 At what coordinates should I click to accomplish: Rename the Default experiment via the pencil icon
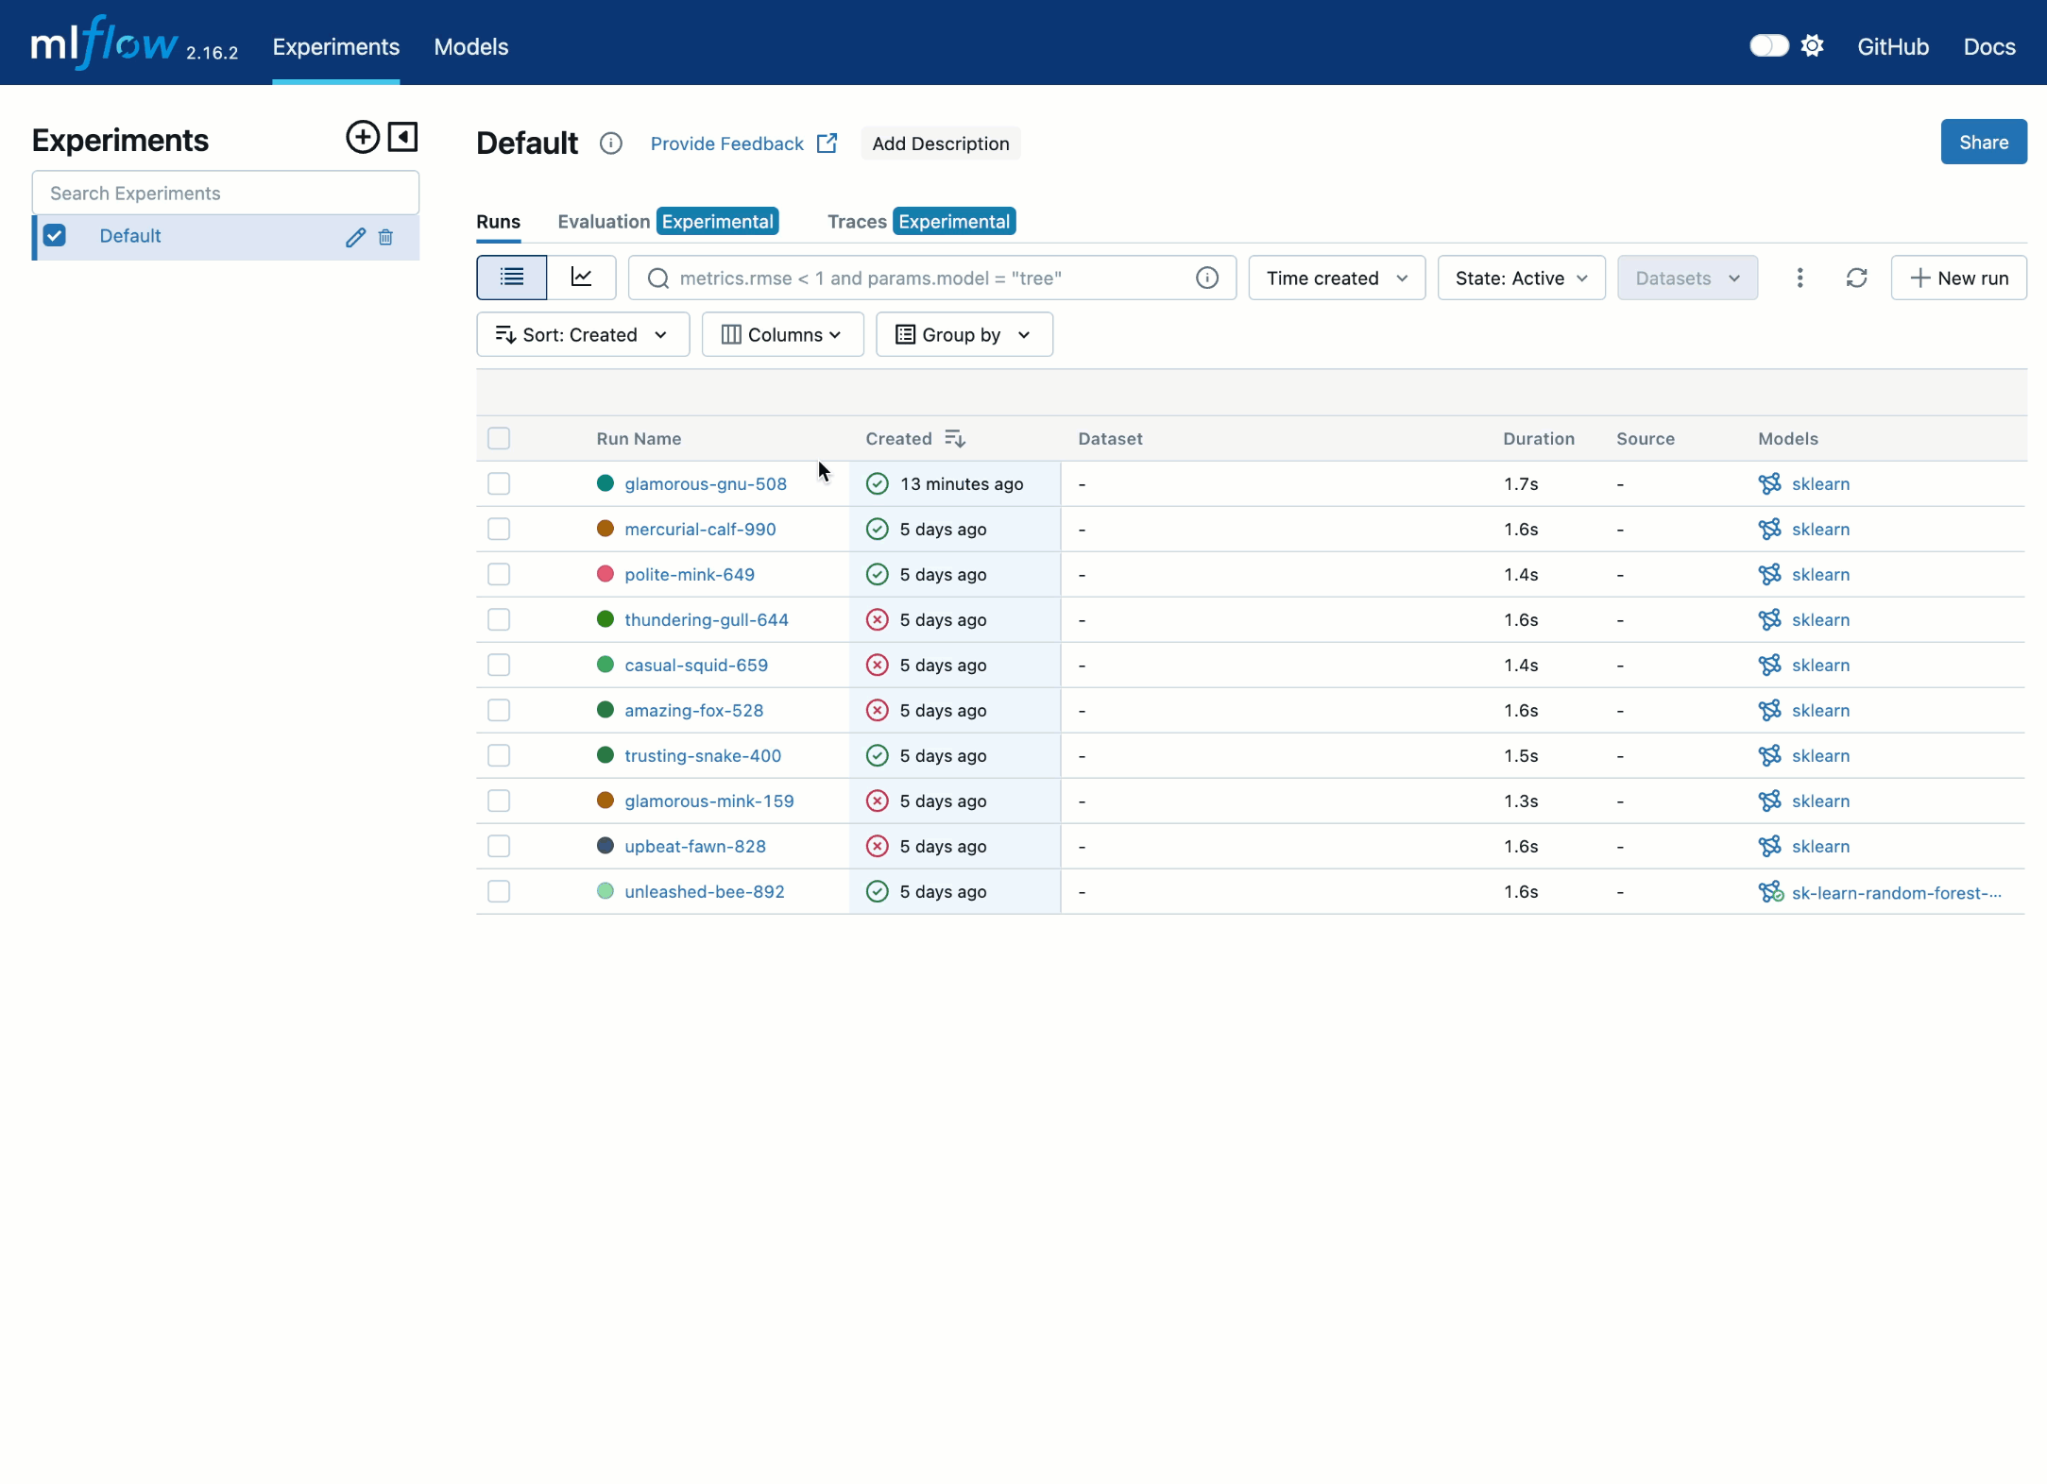coord(355,237)
